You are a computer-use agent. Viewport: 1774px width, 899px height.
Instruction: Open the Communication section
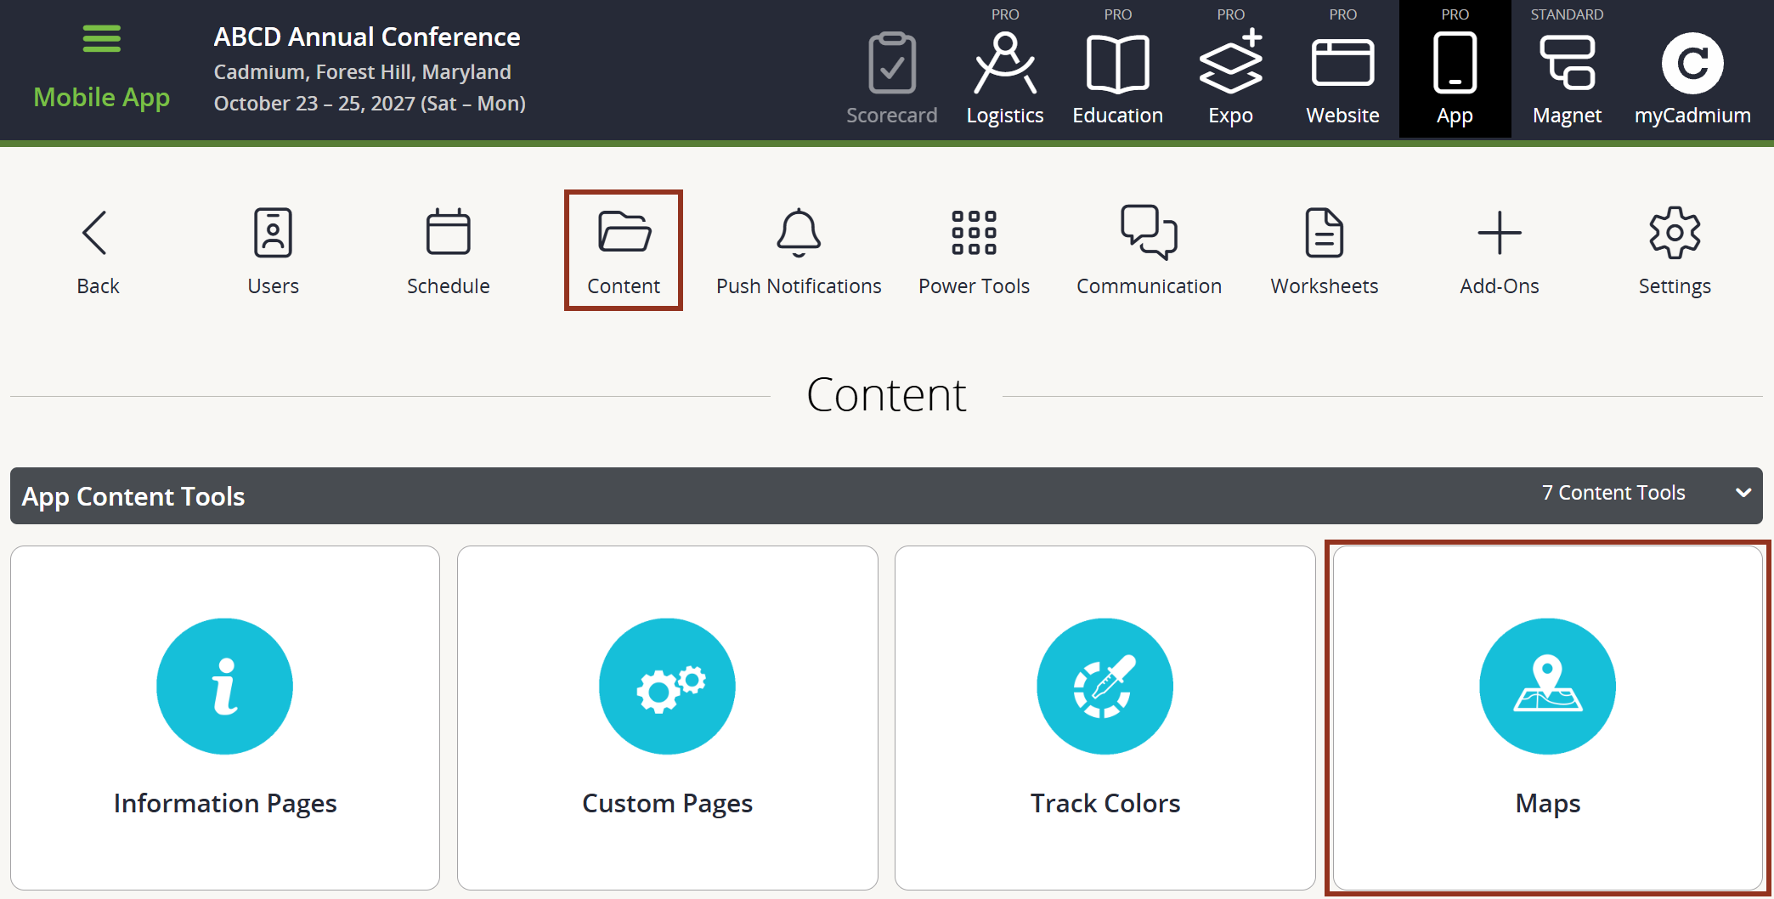pyautogui.click(x=1150, y=252)
